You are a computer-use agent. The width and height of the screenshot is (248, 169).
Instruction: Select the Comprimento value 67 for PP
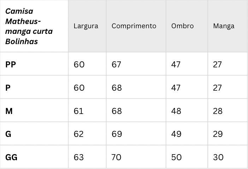click(116, 65)
